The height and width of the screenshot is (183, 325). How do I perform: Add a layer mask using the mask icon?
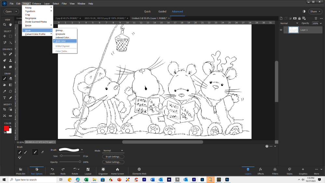[295, 19]
